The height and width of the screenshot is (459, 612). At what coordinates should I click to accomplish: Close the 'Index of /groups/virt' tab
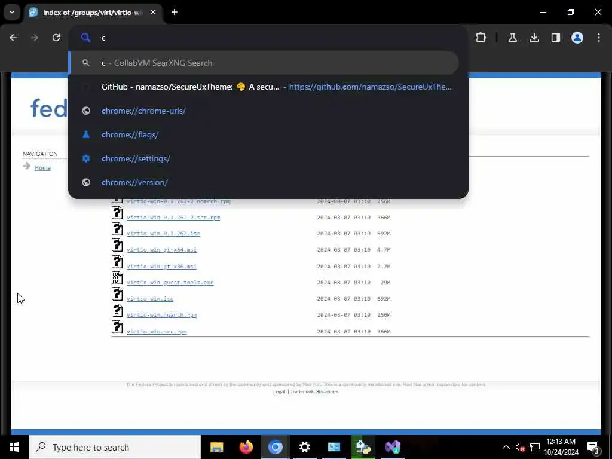(x=153, y=12)
